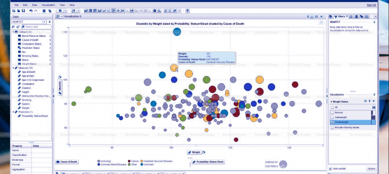Collapse the Category tree group
Viewport: 389px width, 174px height.
(x=13, y=32)
